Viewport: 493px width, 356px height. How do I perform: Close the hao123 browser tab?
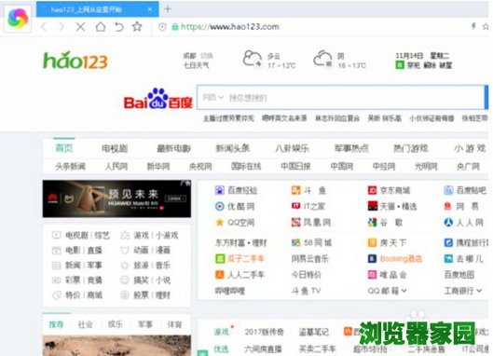[150, 9]
